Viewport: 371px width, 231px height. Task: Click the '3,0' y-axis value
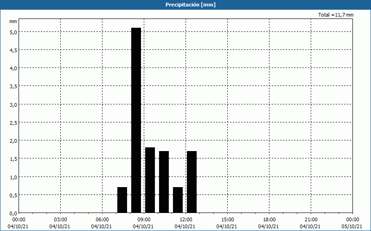[13, 104]
